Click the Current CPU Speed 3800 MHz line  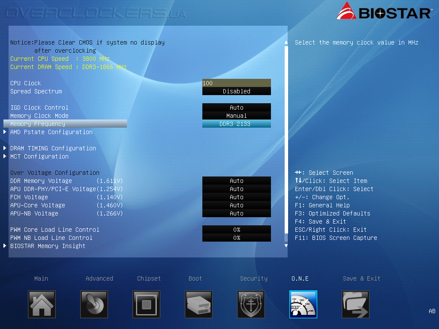60,59
